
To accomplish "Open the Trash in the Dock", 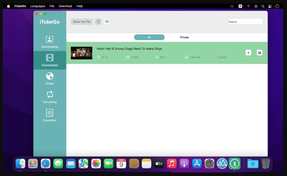I will pyautogui.click(x=265, y=164).
